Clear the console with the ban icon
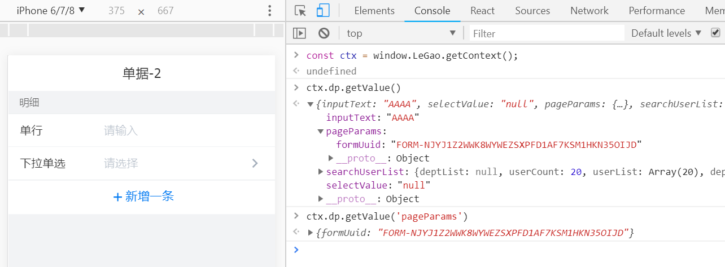The height and width of the screenshot is (267, 725). pos(324,33)
